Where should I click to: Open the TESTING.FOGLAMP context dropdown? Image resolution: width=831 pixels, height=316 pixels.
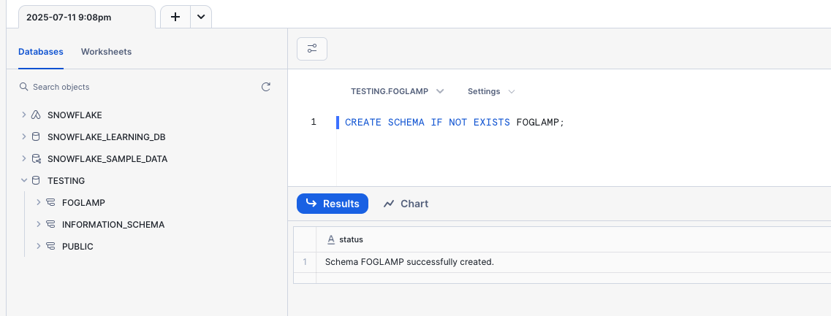(397, 92)
